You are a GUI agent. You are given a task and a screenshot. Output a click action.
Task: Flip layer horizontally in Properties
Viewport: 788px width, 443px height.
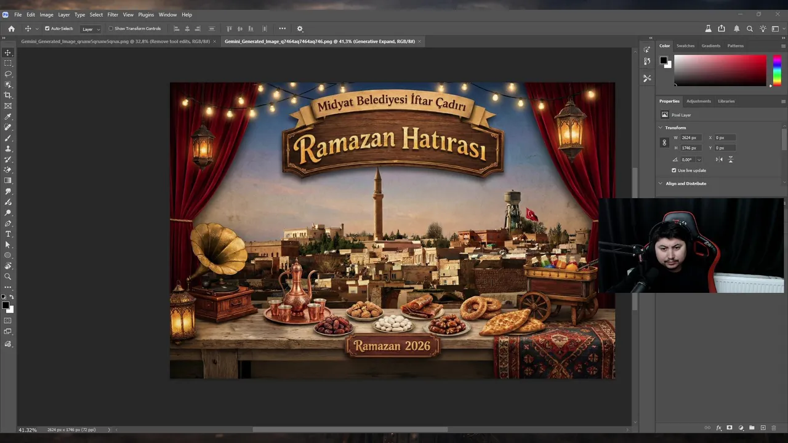coord(719,159)
